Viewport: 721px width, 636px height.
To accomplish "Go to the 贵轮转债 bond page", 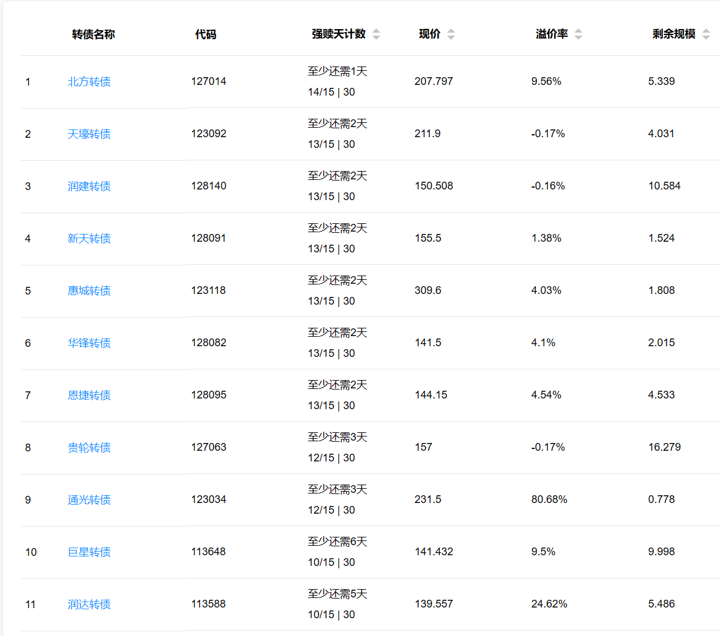I will pyautogui.click(x=89, y=448).
